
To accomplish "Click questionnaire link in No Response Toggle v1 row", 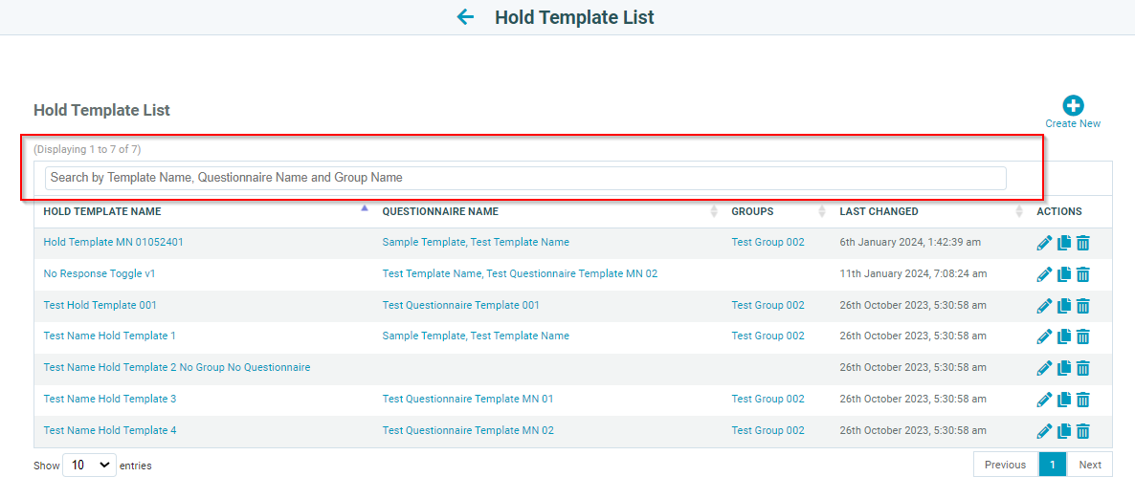I will pos(520,274).
